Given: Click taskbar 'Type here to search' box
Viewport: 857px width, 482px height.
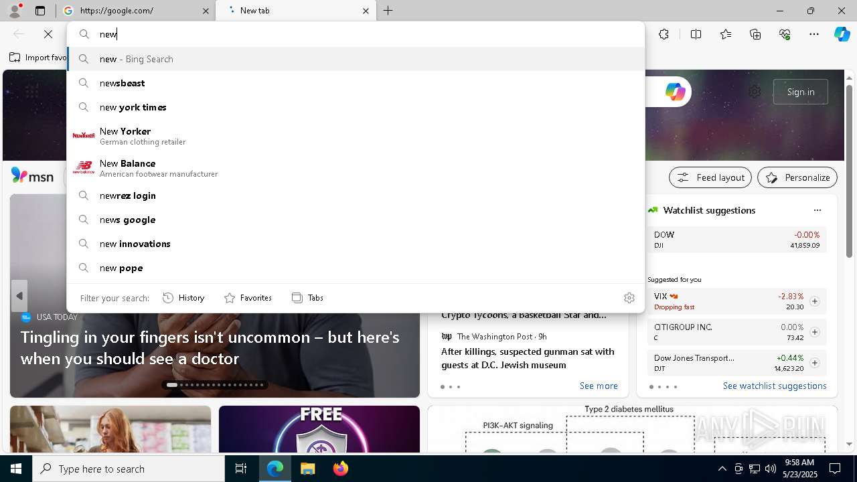Looking at the screenshot, I should pos(129,469).
